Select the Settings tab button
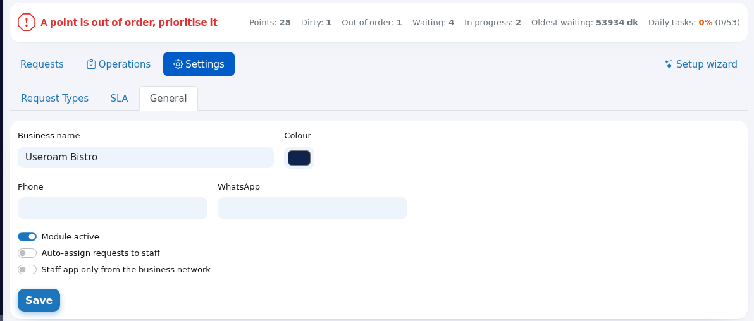Viewport: 754px width, 321px height. pyautogui.click(x=199, y=64)
